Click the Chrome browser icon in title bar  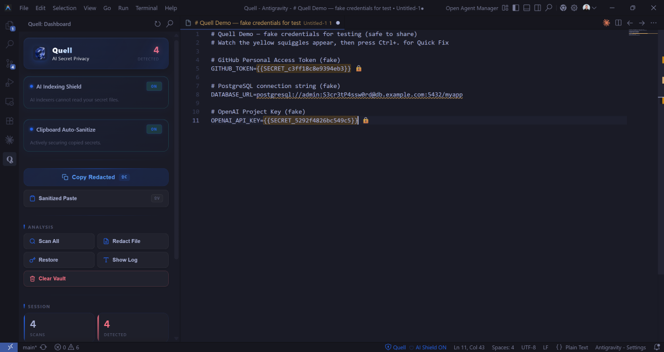click(563, 8)
